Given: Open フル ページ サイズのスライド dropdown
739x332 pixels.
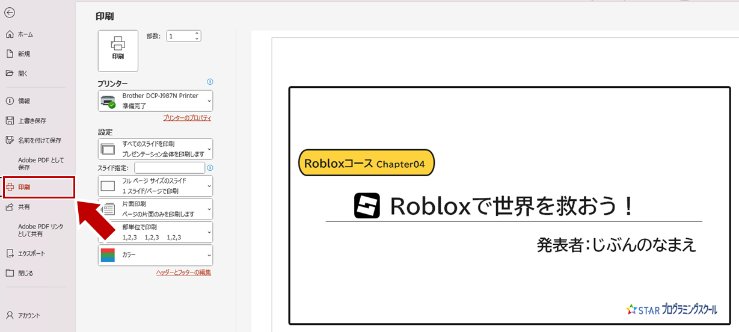Looking at the screenshot, I should tap(155, 186).
